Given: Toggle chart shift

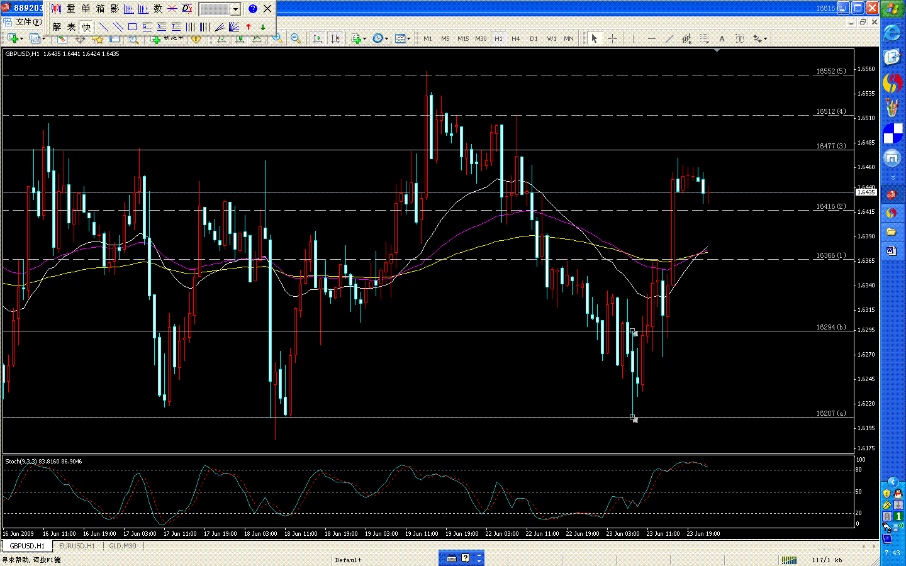Looking at the screenshot, I should (x=335, y=38).
